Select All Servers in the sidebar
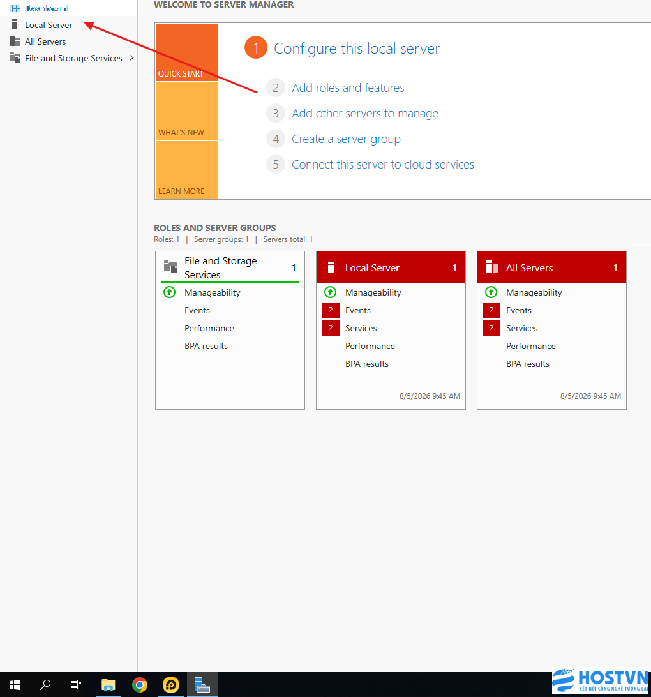 pos(45,41)
